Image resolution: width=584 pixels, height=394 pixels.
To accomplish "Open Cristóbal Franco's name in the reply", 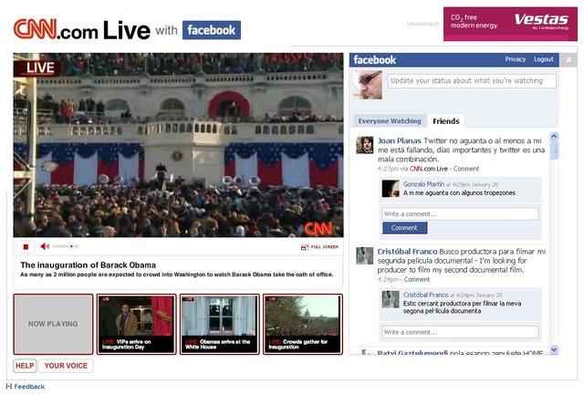I will pos(426,295).
